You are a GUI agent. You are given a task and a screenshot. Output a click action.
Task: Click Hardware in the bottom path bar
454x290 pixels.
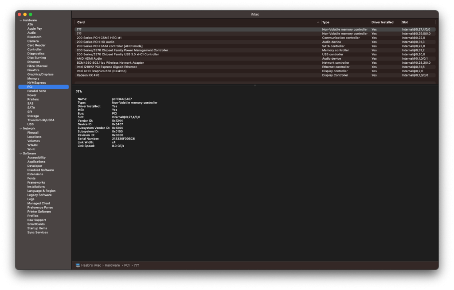[112, 265]
